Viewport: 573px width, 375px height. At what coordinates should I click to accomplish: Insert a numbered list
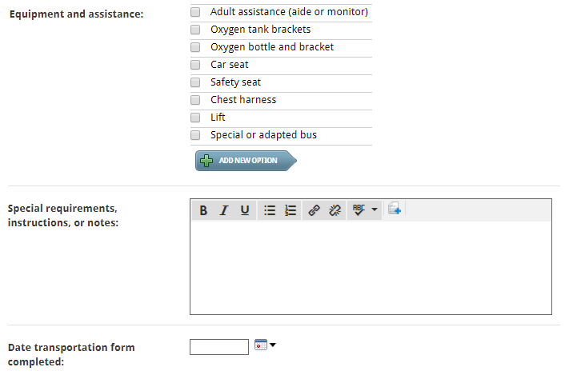(x=291, y=210)
